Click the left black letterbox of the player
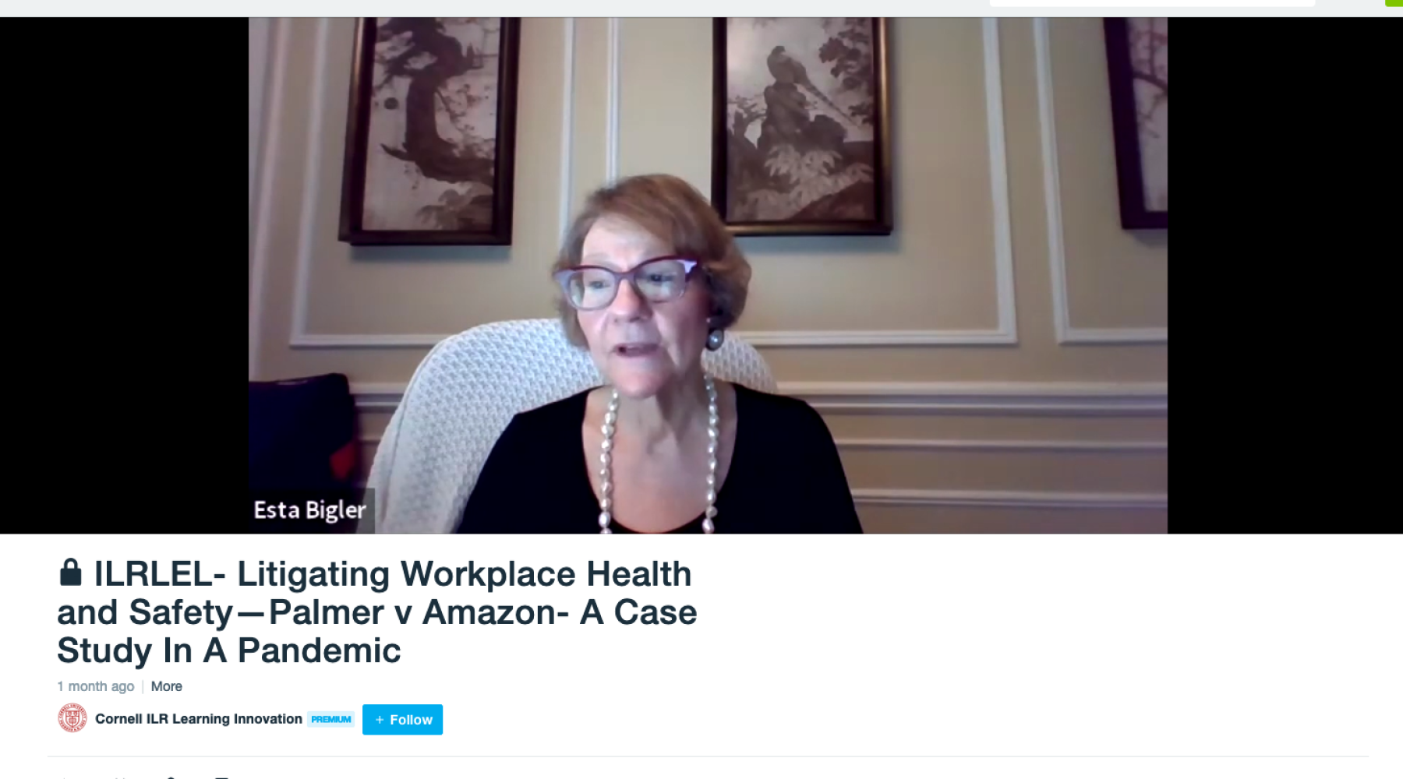1403x779 pixels. 124,276
